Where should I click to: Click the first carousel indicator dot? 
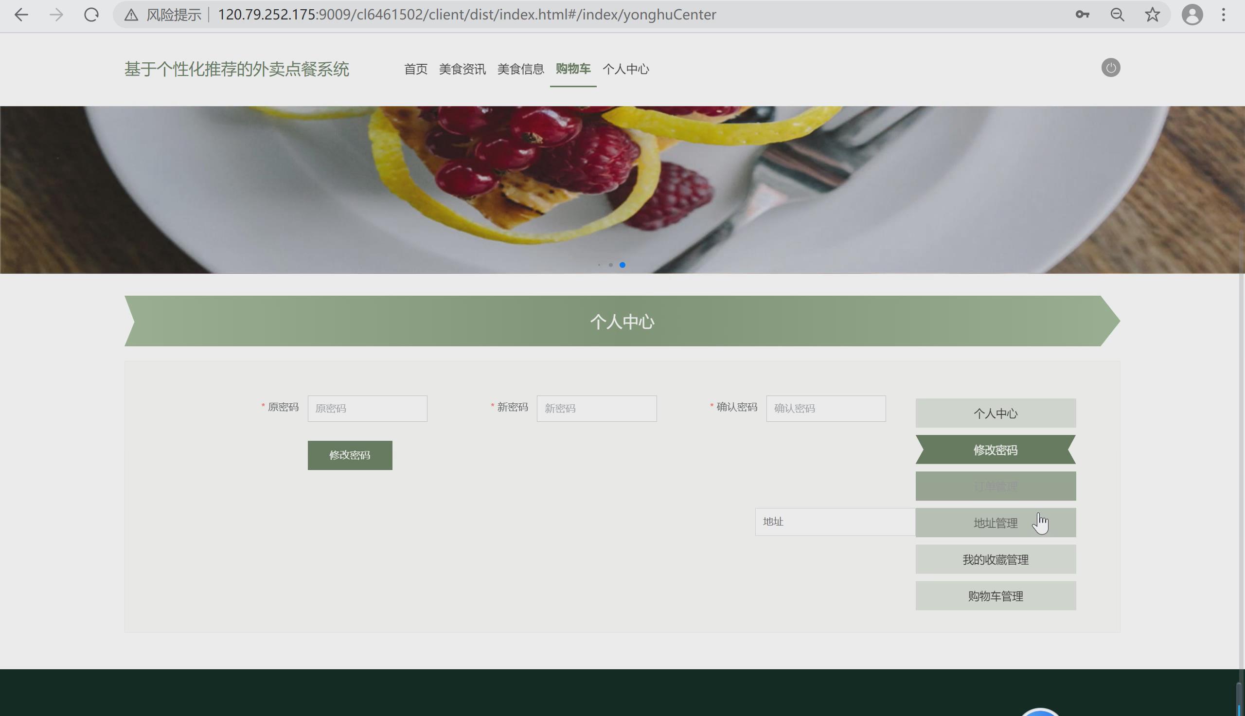599,265
